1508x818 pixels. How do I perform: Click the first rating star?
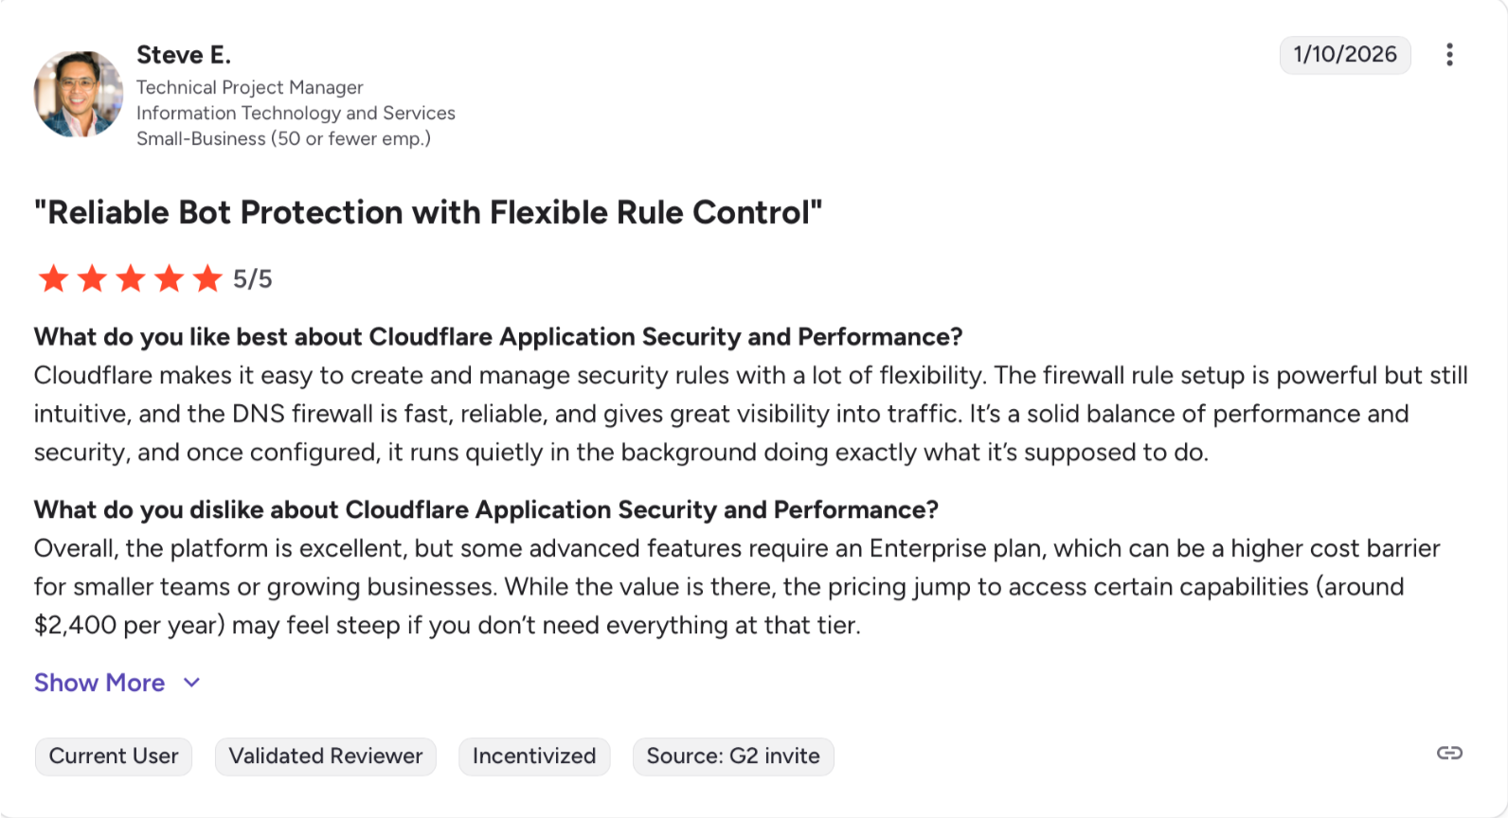point(53,279)
